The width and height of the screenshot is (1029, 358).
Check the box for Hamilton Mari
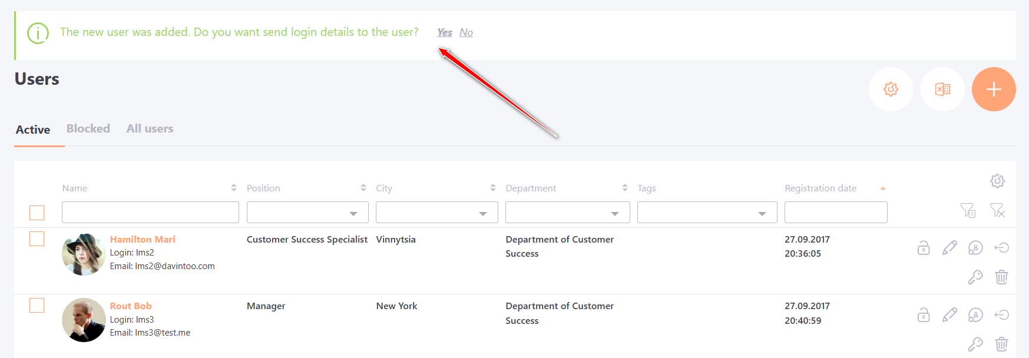click(x=37, y=238)
